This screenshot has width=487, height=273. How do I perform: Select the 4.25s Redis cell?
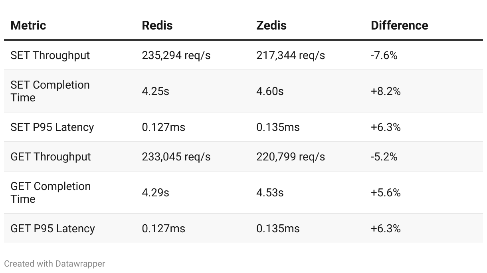pos(156,91)
